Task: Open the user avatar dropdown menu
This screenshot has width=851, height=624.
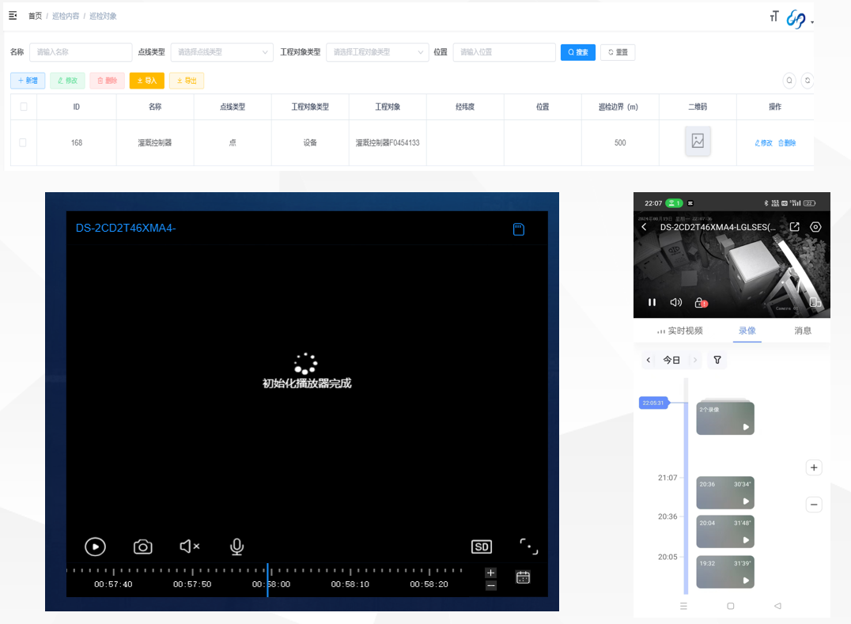Action: coord(798,21)
